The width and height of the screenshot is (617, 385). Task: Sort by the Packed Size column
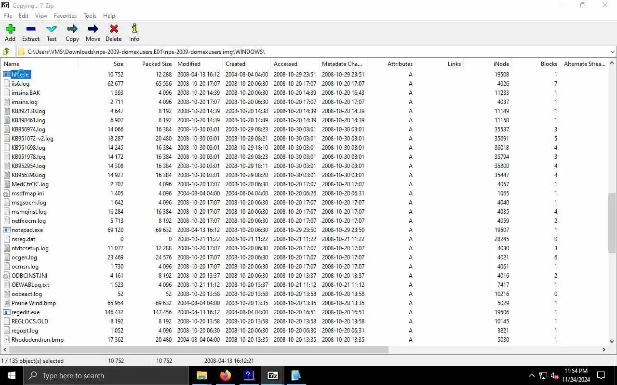coord(150,64)
